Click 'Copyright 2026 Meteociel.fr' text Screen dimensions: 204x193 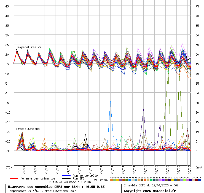coord(150,191)
